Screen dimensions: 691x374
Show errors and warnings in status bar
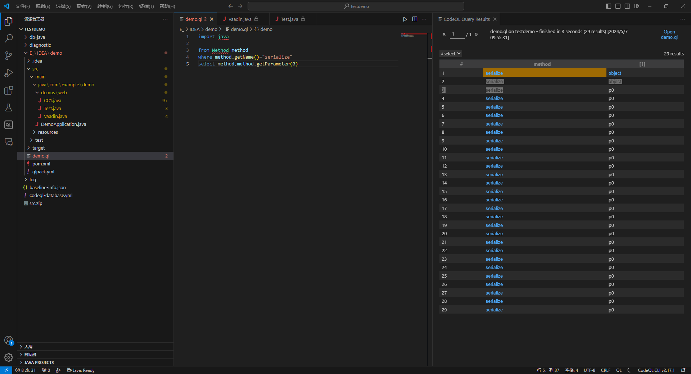(26, 370)
